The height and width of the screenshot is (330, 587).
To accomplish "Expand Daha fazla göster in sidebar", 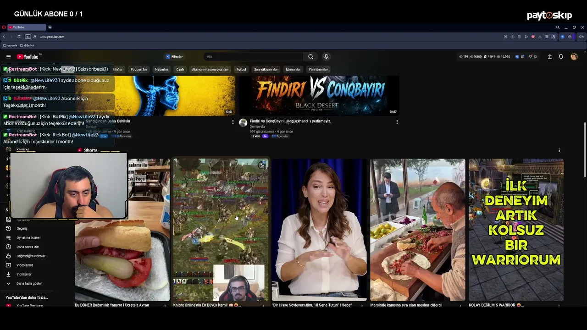I will [x=24, y=283].
